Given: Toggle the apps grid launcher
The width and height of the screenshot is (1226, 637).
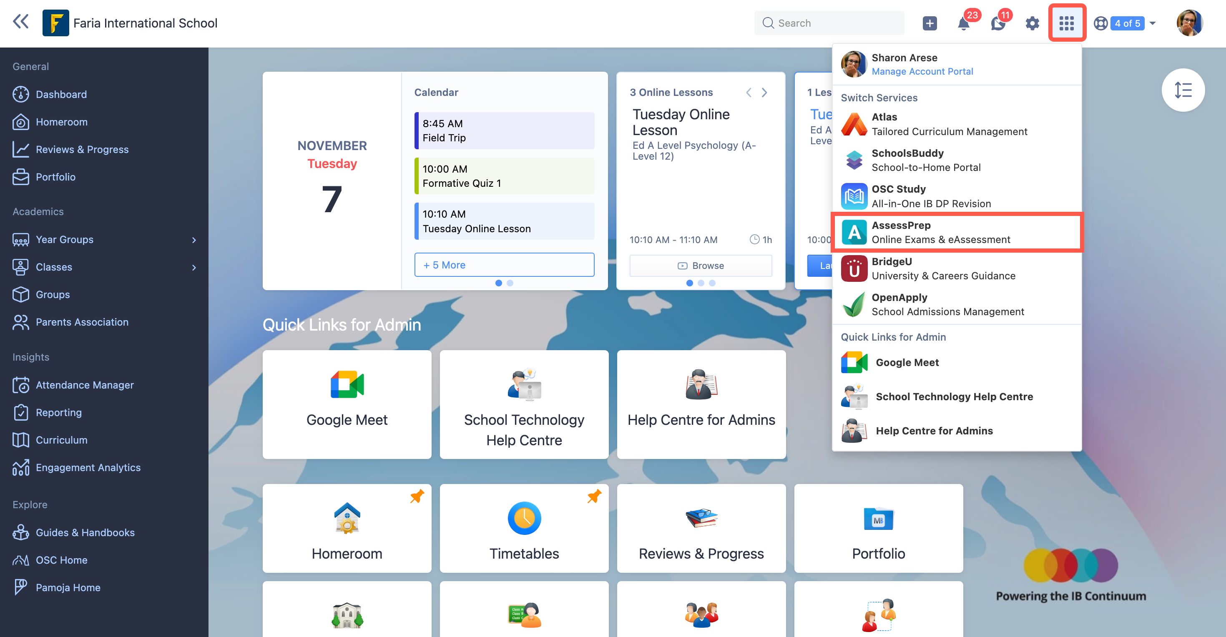Looking at the screenshot, I should [x=1067, y=23].
